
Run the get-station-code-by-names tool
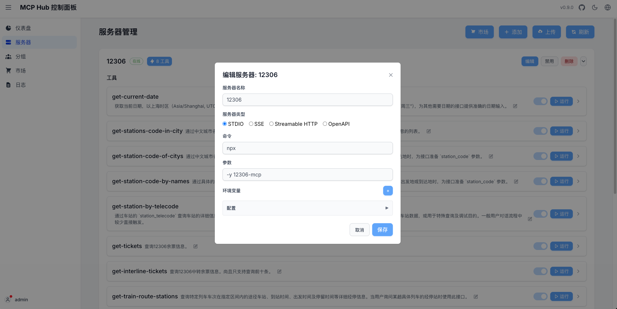[x=561, y=181]
